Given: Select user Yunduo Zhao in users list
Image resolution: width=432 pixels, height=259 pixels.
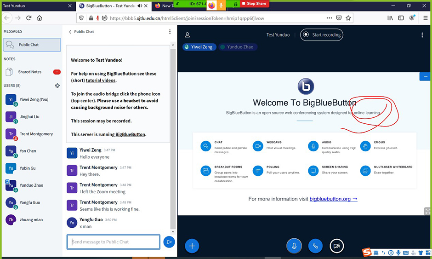Looking at the screenshot, I should tap(32, 185).
